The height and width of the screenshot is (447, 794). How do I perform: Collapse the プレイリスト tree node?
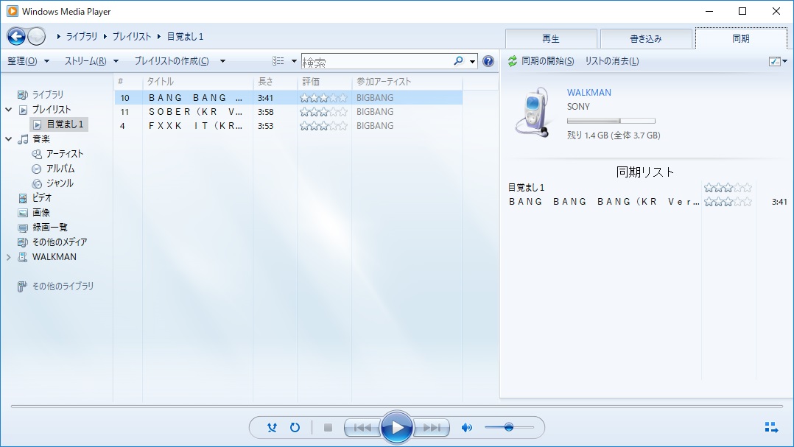pyautogui.click(x=9, y=109)
